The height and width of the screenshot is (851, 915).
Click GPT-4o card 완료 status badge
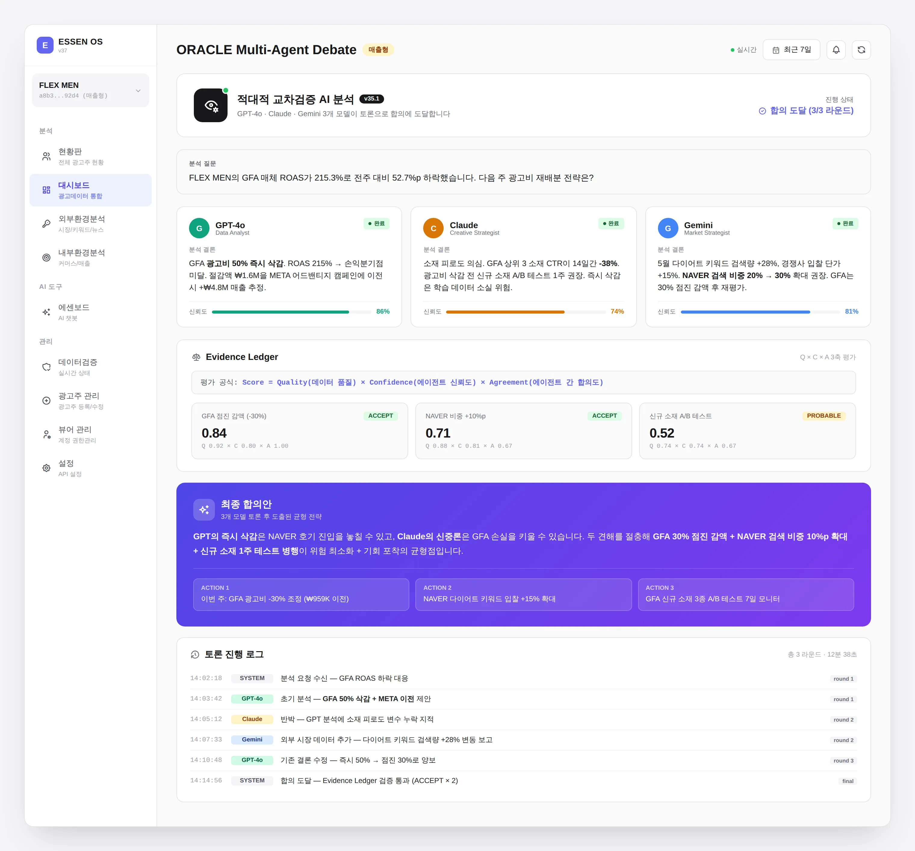click(377, 223)
